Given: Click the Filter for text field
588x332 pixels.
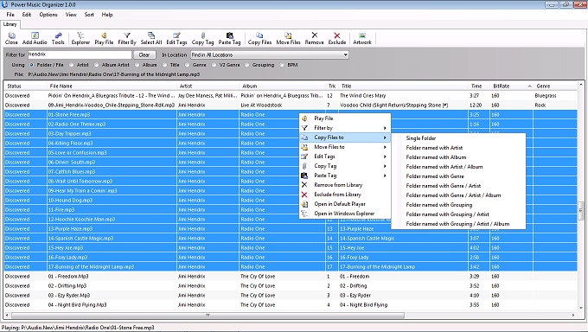Looking at the screenshot, I should [x=80, y=54].
